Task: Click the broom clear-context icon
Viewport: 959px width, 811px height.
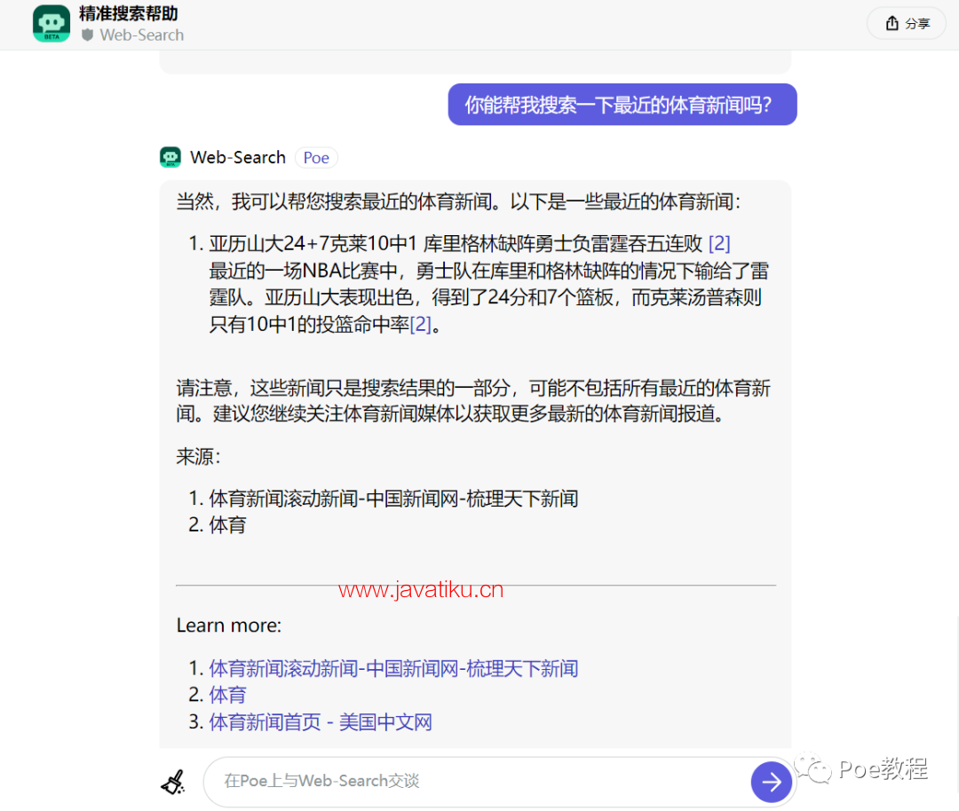Action: click(173, 782)
